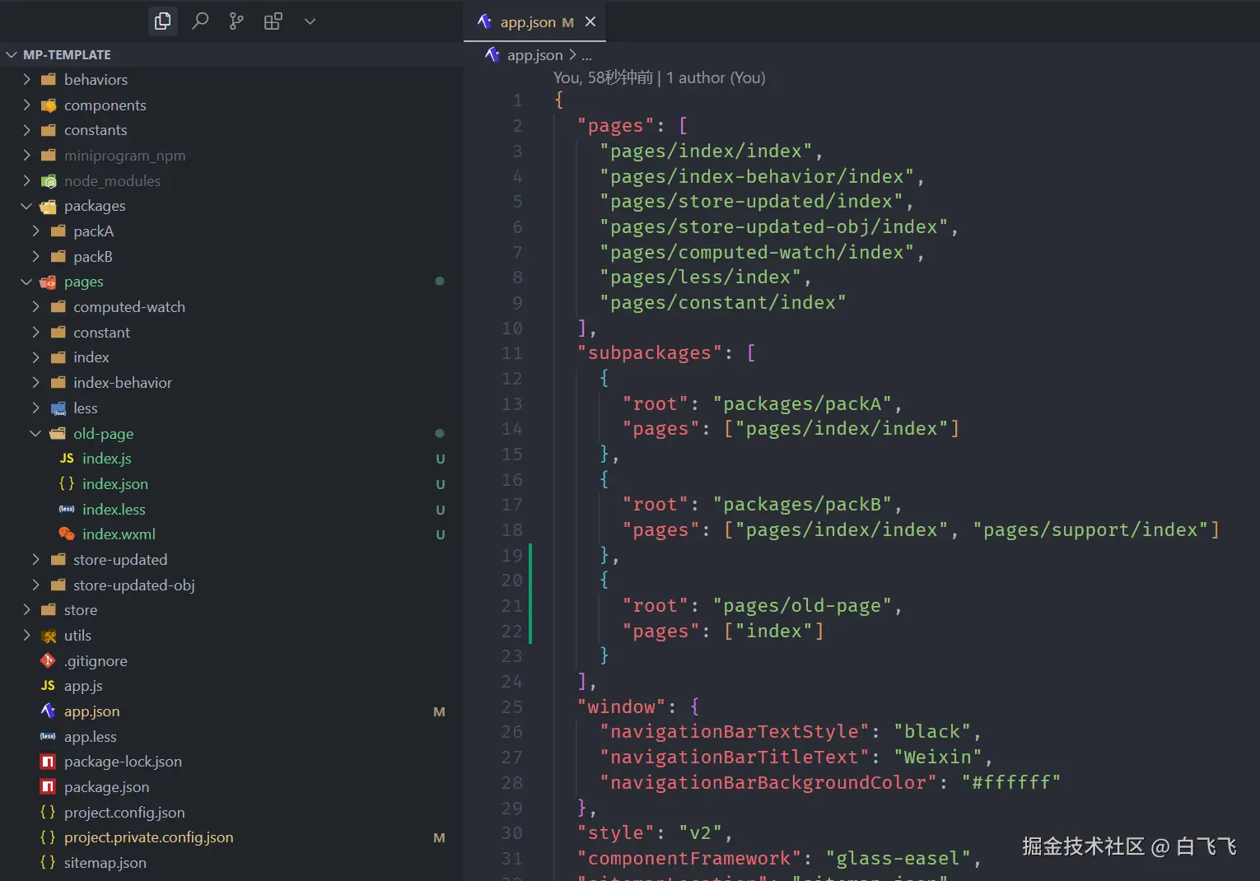
Task: Switch to the app.json editor tab
Action: point(535,22)
